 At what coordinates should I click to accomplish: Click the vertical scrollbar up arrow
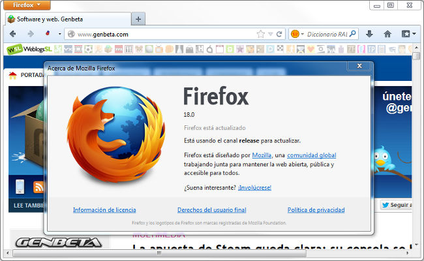pos(416,48)
